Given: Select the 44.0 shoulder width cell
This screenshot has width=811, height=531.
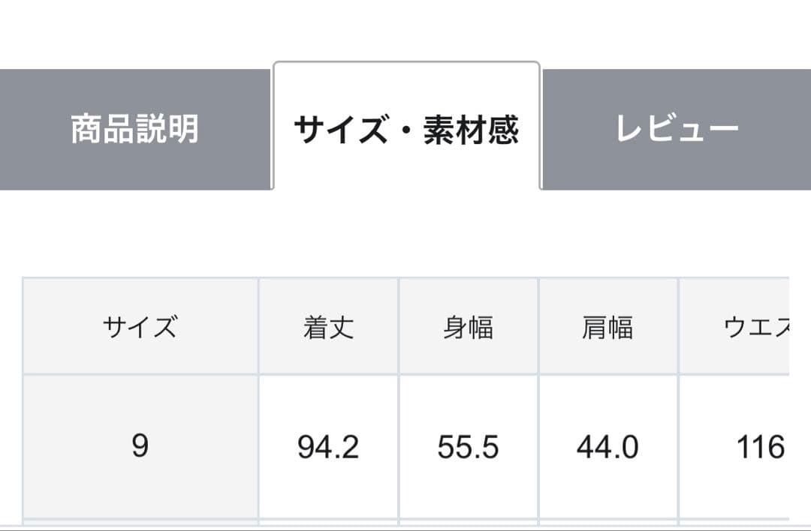Looking at the screenshot, I should [607, 447].
